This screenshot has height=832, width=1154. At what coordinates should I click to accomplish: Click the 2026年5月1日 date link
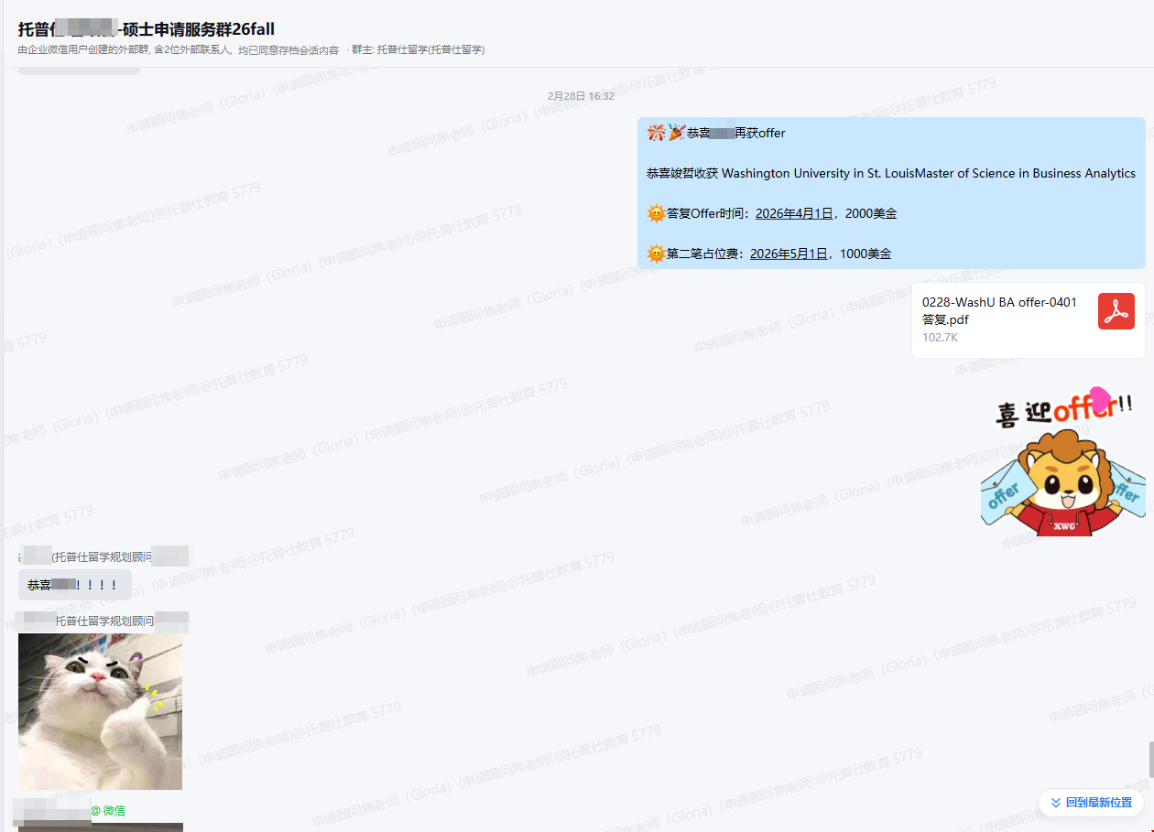(788, 254)
